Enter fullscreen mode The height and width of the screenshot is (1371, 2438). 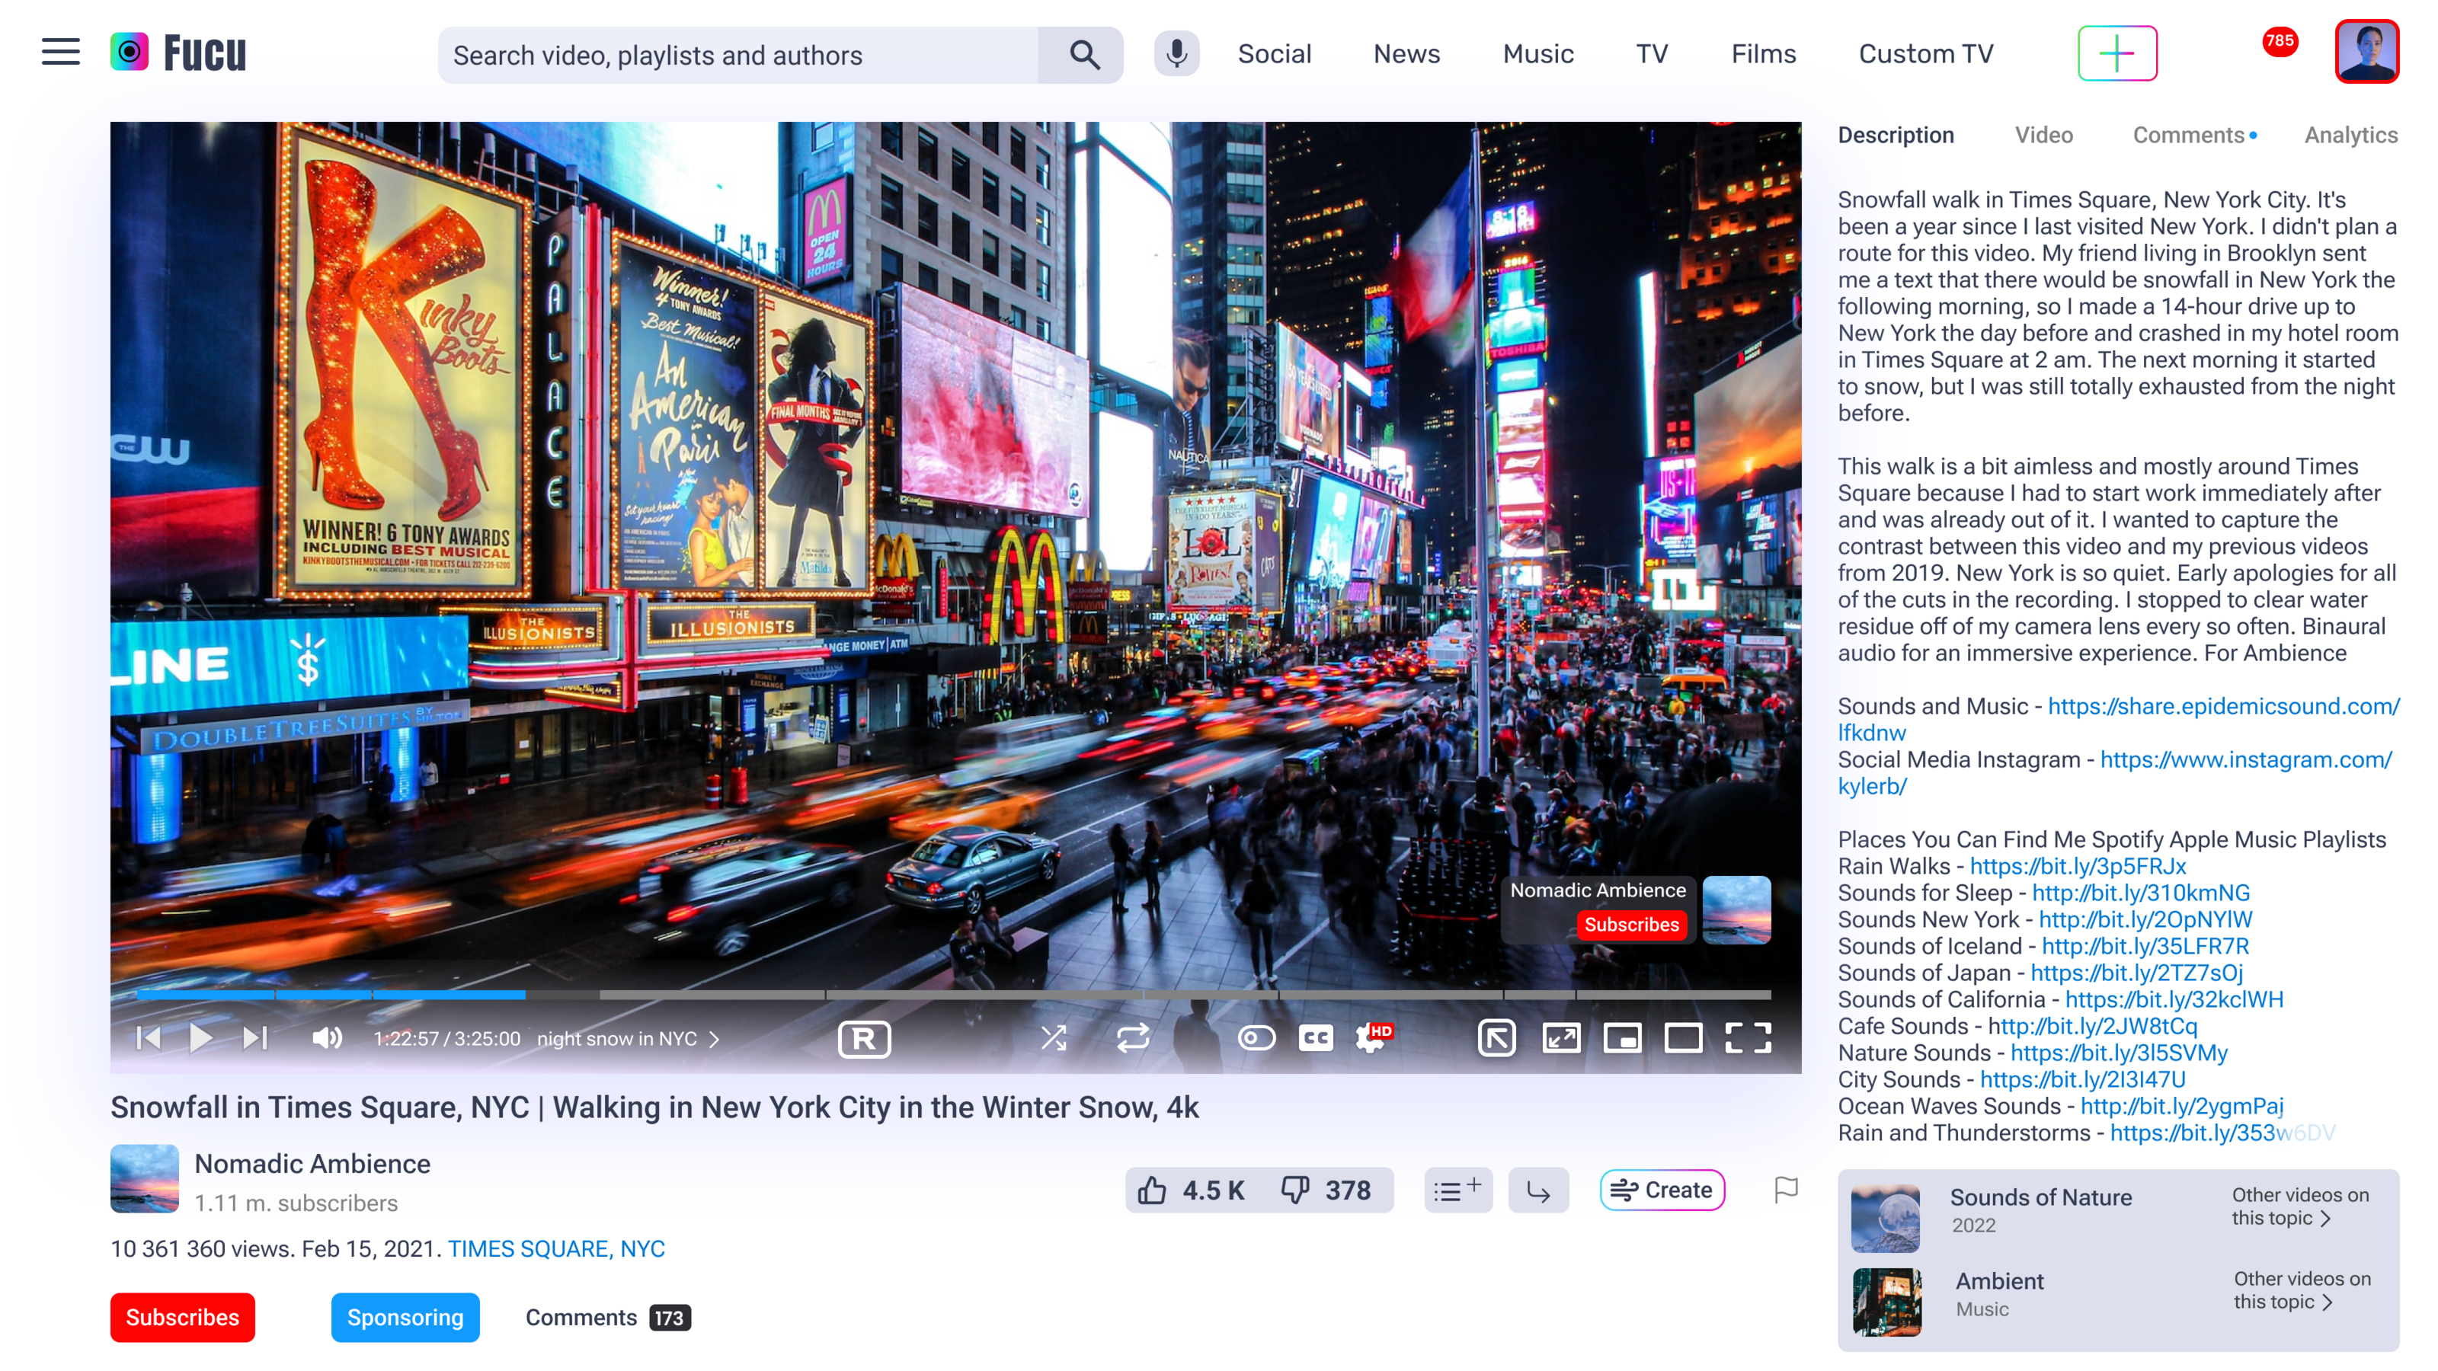tap(1747, 1038)
